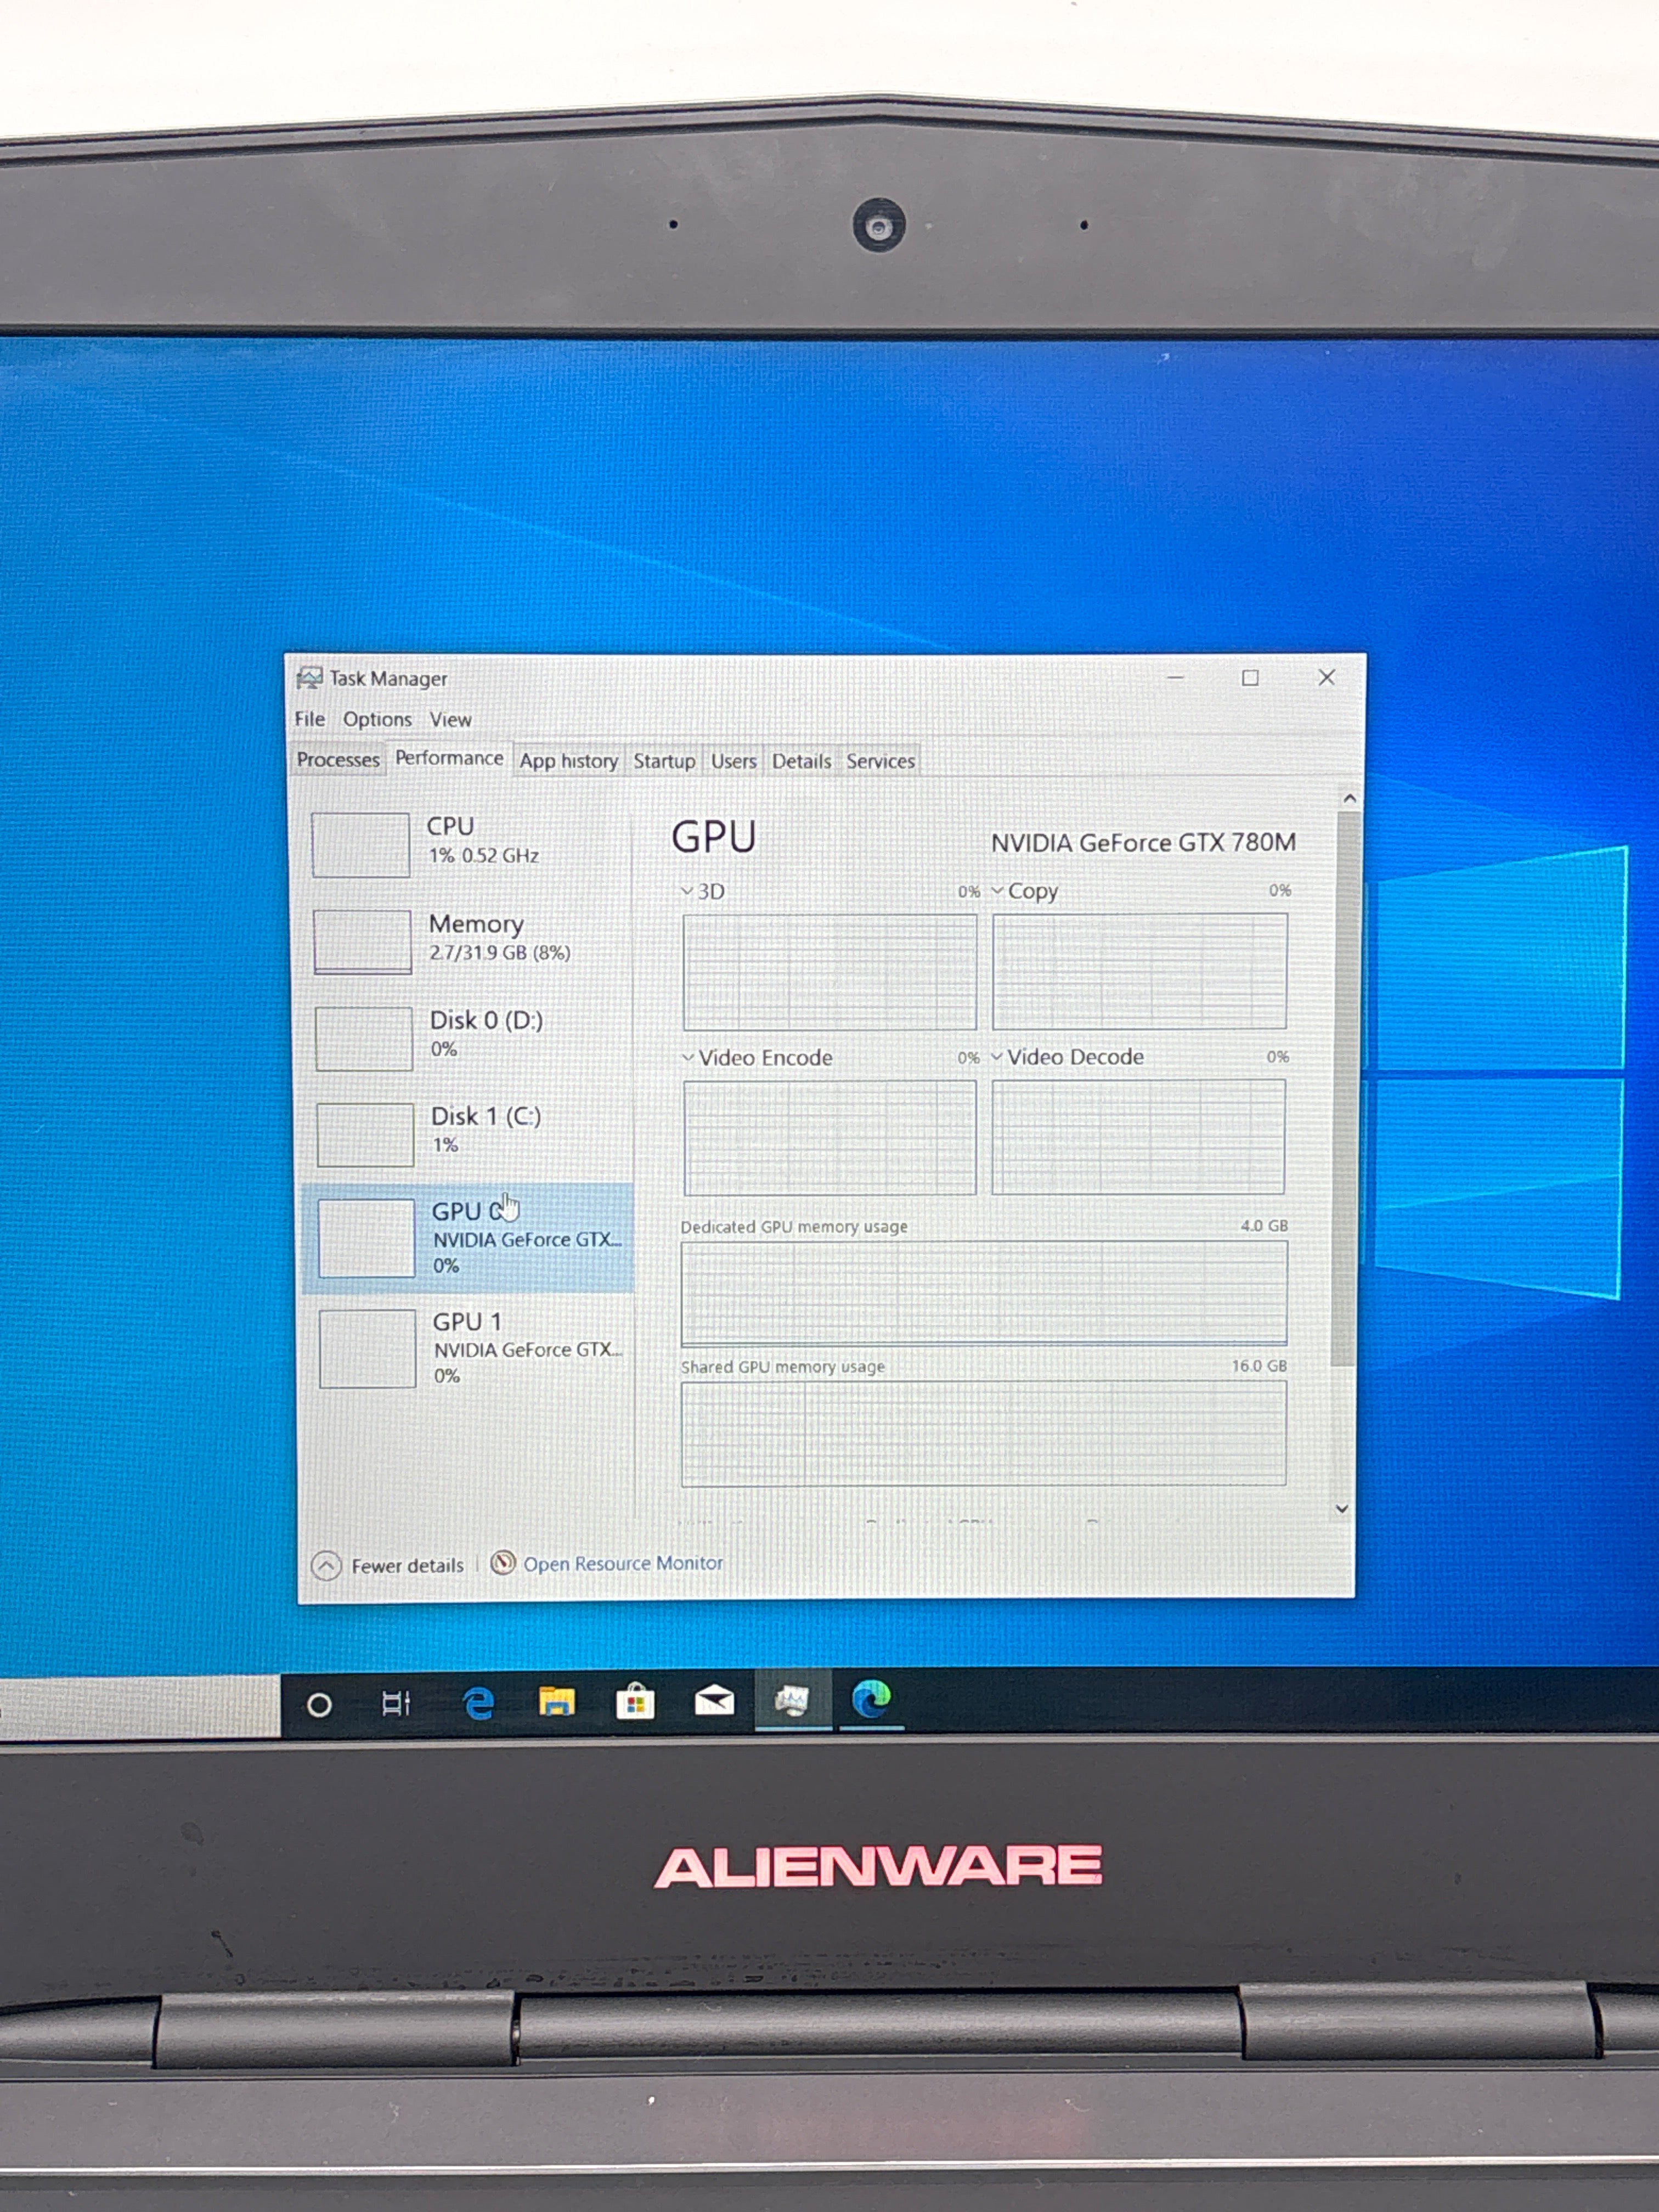Switch to the App history tab

click(568, 761)
